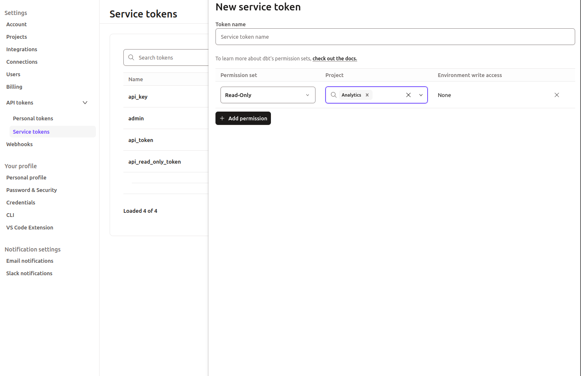Remove the Analytics chip via its small X

[367, 95]
